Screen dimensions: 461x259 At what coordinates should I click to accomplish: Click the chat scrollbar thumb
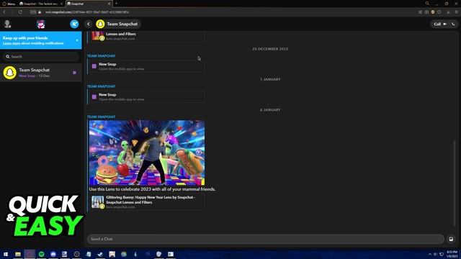[x=455, y=183]
